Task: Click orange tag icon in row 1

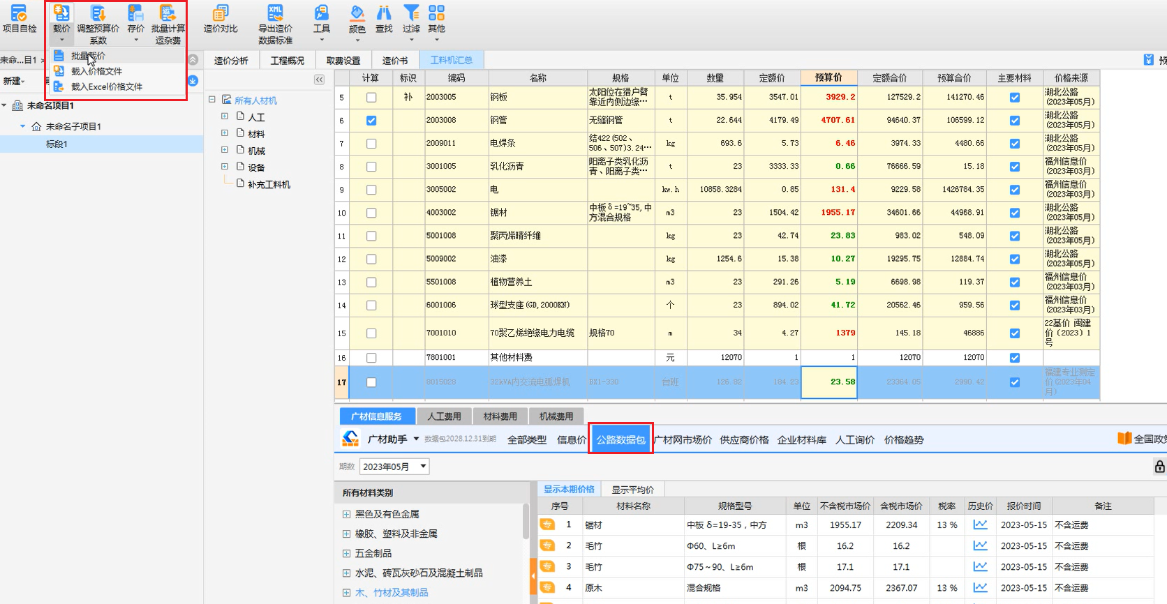Action: (x=547, y=524)
